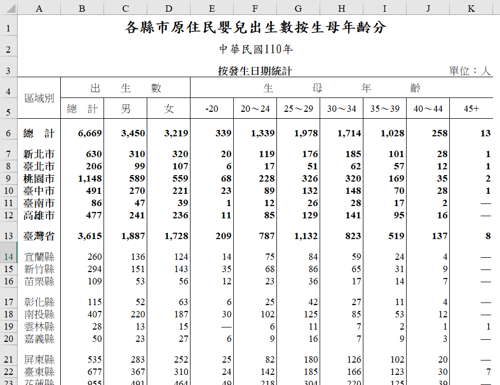Select column K header
The image size is (500, 385).
(471, 9)
